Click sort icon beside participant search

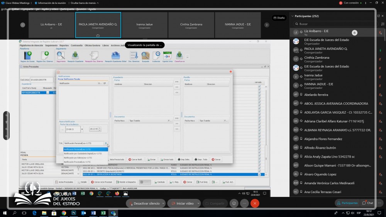(383, 24)
